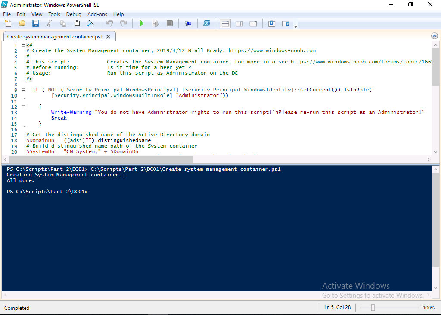Image resolution: width=441 pixels, height=315 pixels.
Task: Open the Tools menu
Action: 54,14
